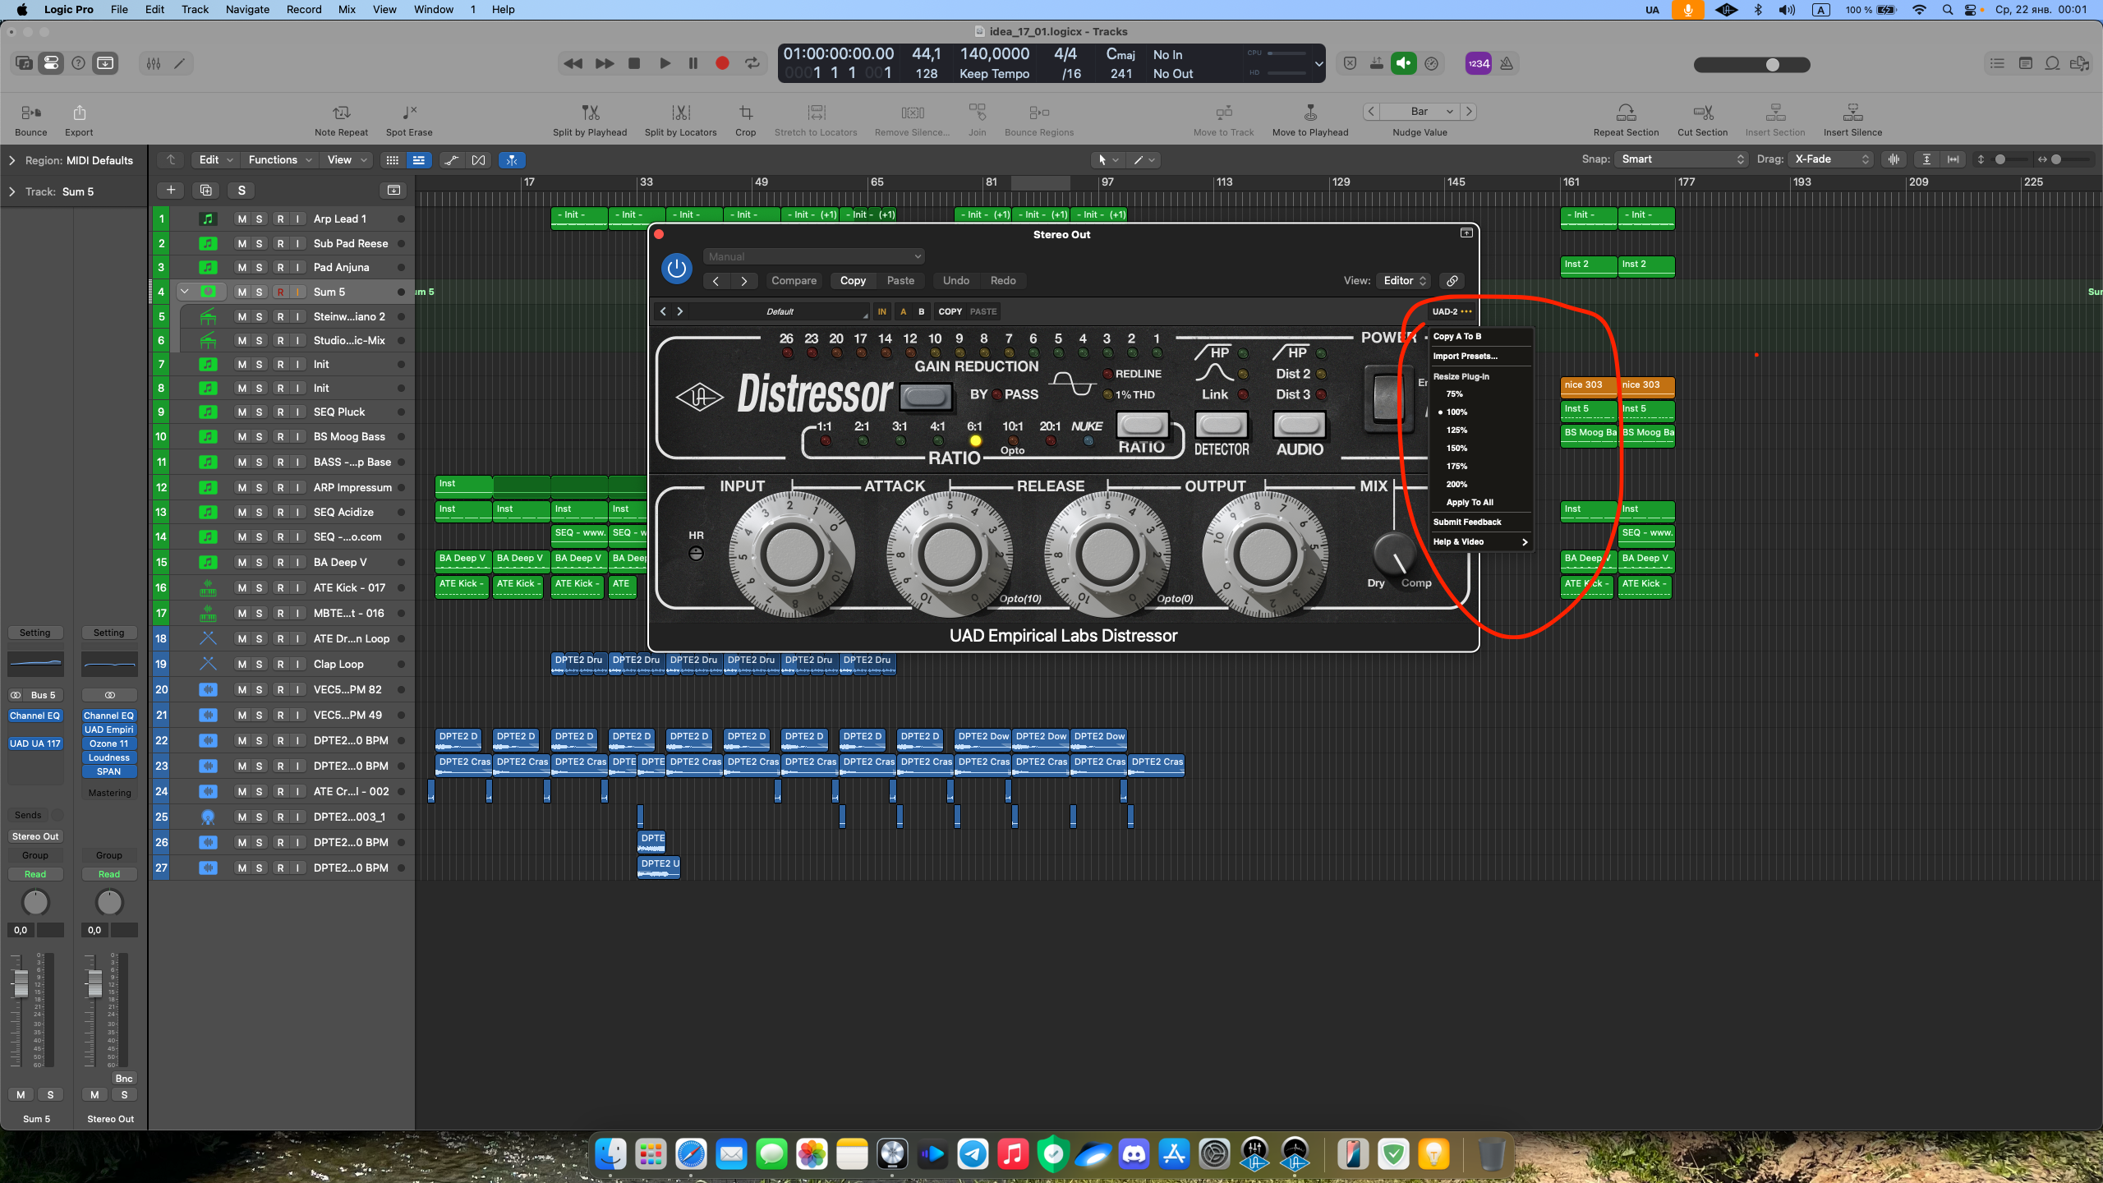The image size is (2103, 1183).
Task: Click the Compare button in plug-in header
Action: click(x=794, y=281)
